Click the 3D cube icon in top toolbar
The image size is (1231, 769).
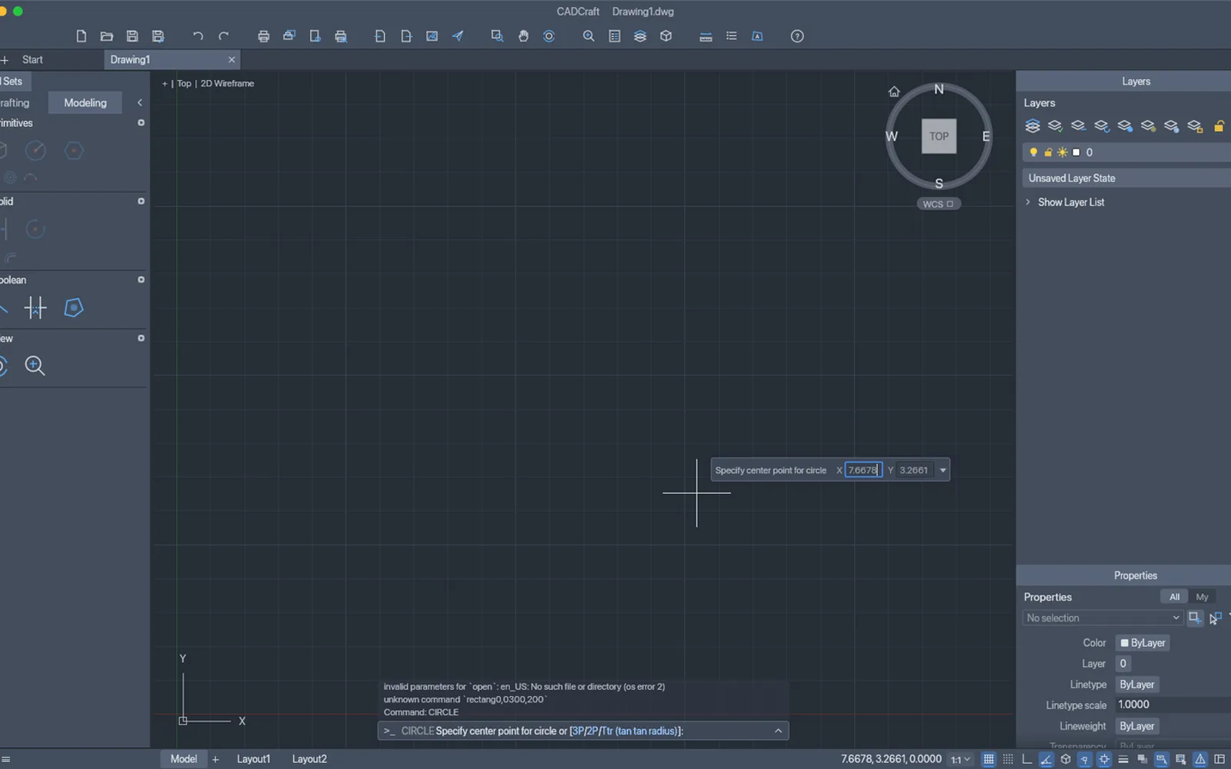pyautogui.click(x=666, y=36)
